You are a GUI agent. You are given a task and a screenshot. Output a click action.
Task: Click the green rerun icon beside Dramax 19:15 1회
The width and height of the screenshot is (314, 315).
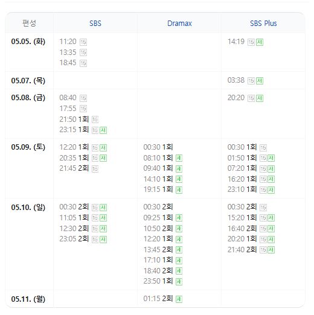(179, 190)
